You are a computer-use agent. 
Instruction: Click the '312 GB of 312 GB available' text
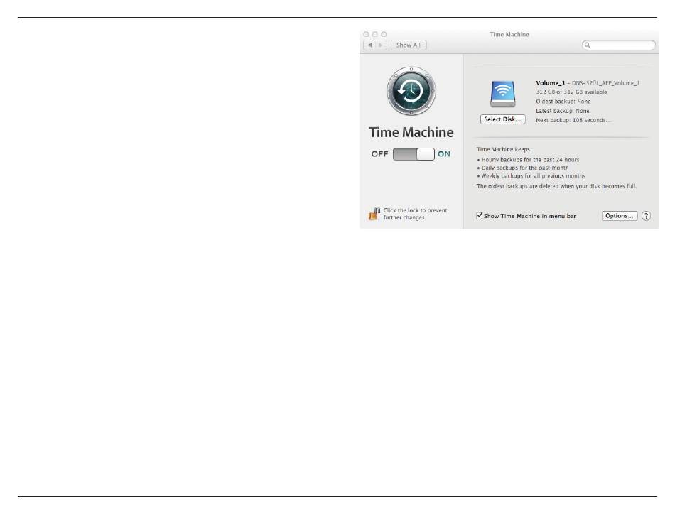(x=571, y=92)
